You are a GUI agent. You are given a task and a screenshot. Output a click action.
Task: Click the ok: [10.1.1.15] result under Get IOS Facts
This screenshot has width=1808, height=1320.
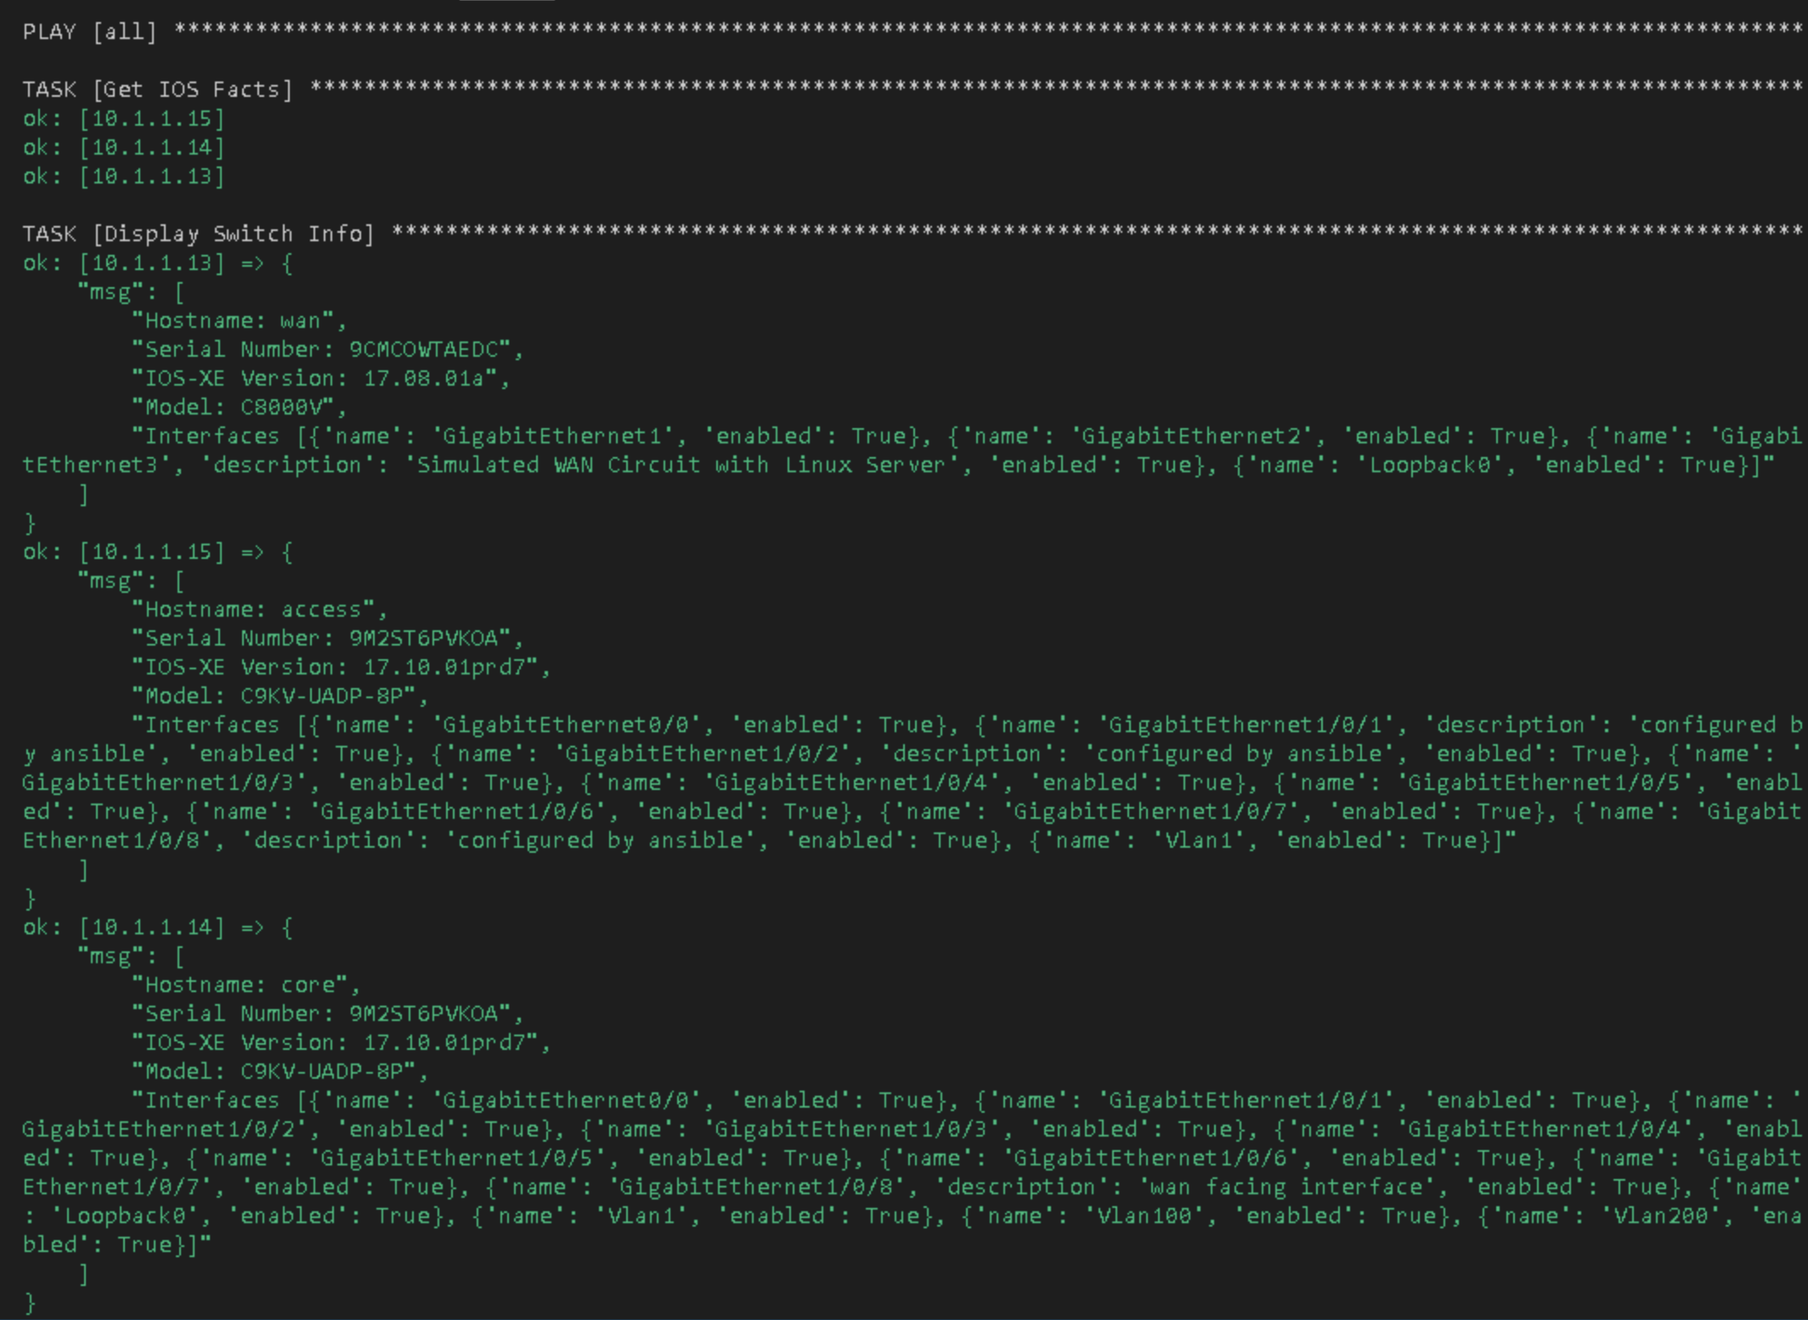tap(124, 118)
